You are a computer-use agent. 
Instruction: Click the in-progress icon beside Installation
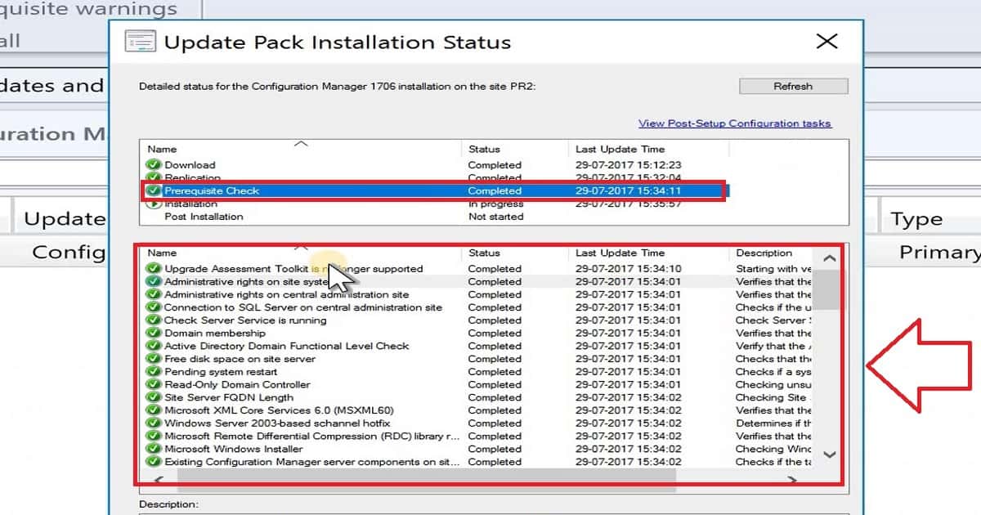(154, 204)
